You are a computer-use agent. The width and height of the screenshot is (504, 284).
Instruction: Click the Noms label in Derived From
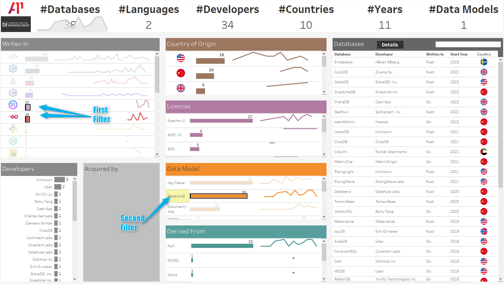click(172, 275)
